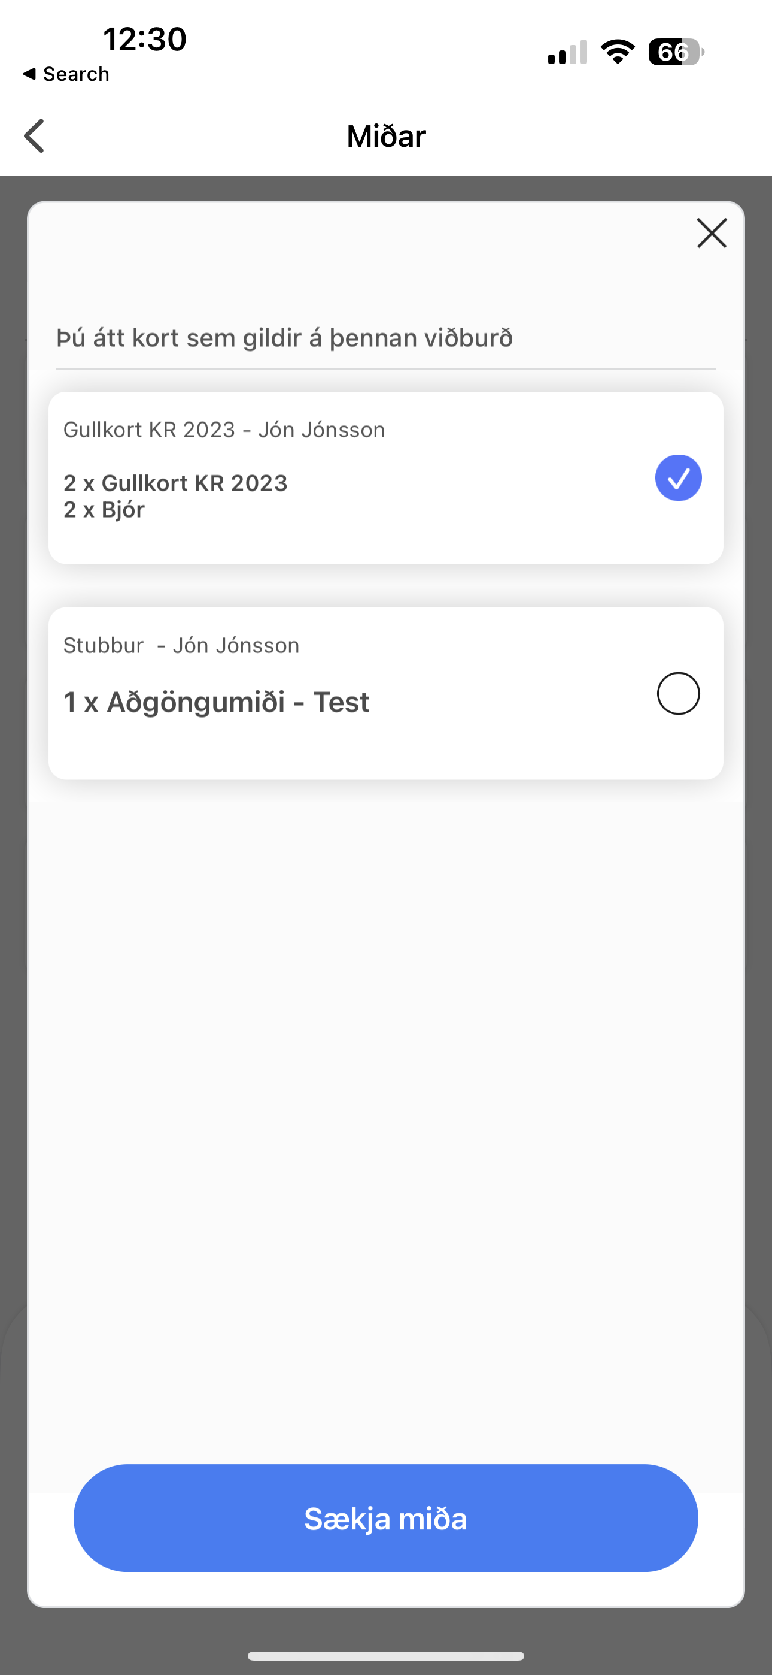772x1675 pixels.
Task: Tap the "Stubbur - Jón Jónsson" card header
Action: point(181,645)
